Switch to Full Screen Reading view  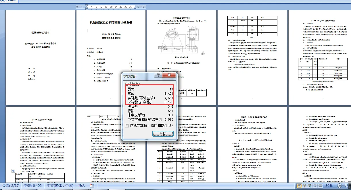coord(305,186)
